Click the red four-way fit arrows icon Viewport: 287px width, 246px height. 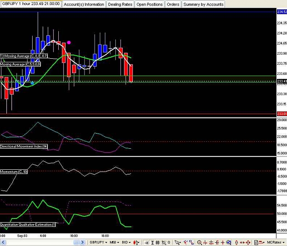click(248, 242)
